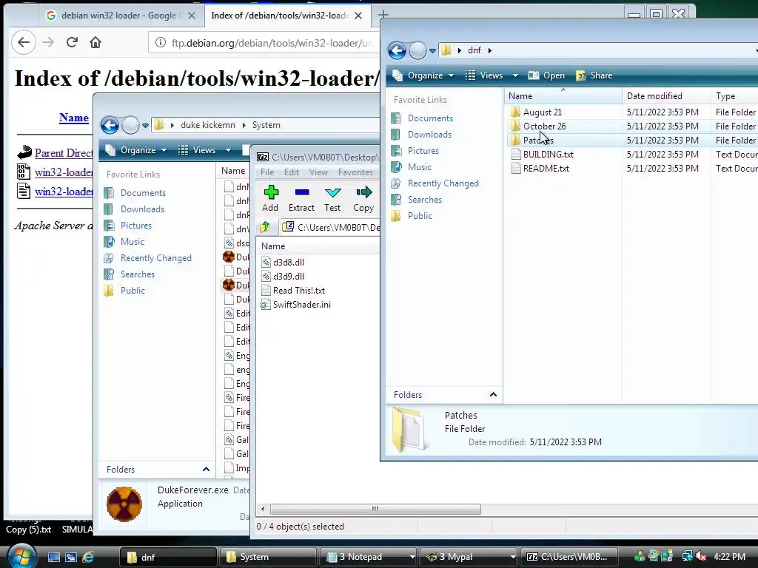The width and height of the screenshot is (758, 568).
Task: Open Organize dropdown in System window
Action: tap(136, 150)
